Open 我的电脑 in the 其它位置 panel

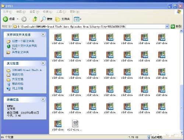tap(18, 84)
